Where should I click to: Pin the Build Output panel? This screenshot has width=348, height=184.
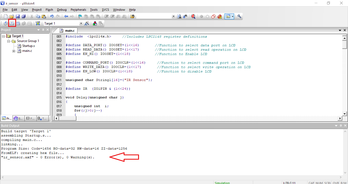tap(340, 125)
